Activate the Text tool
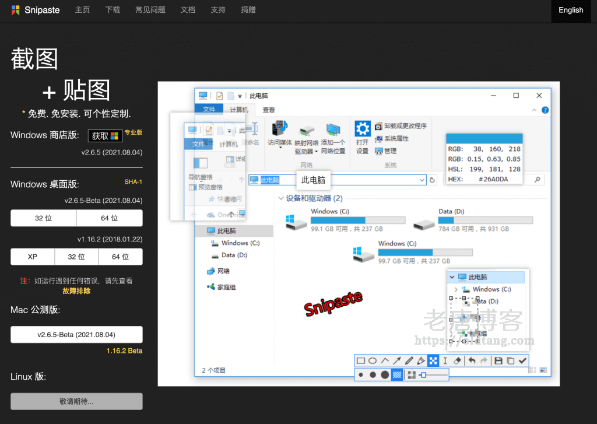 tap(444, 361)
